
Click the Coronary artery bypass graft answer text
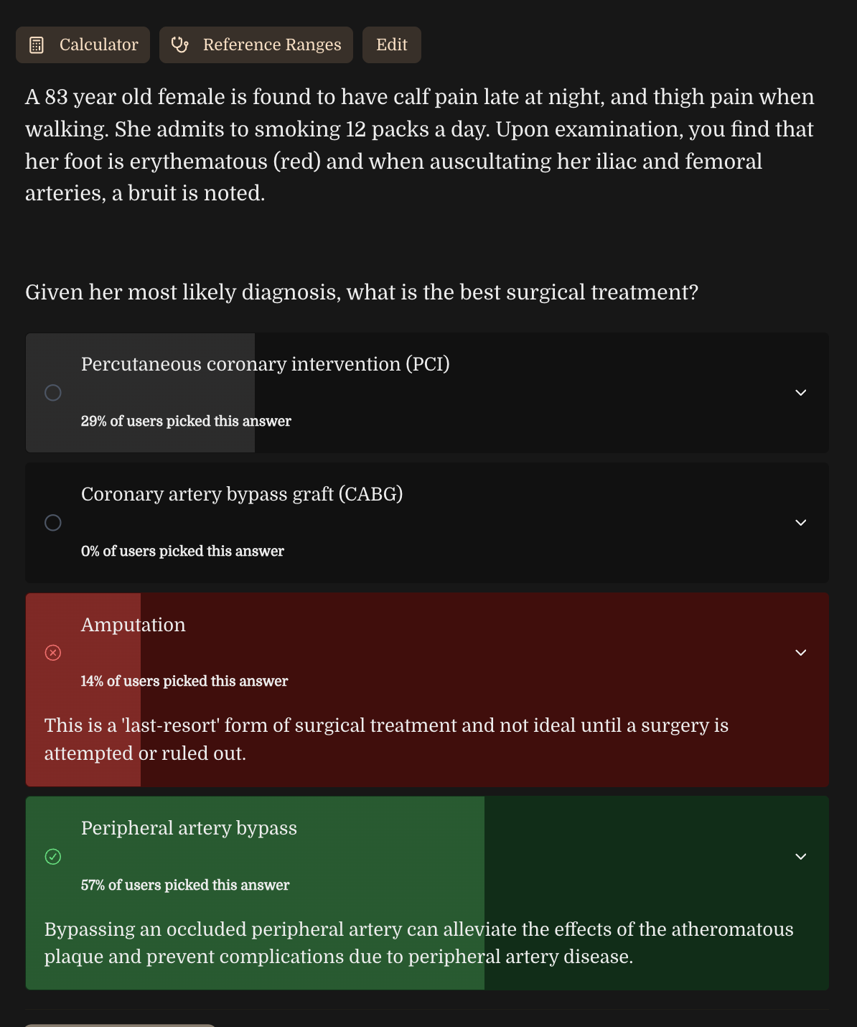click(242, 494)
